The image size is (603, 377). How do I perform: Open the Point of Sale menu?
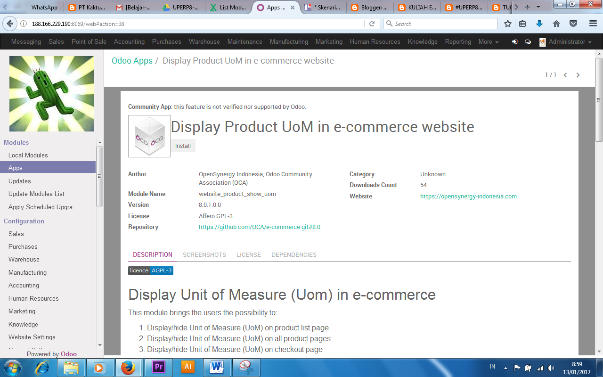pyautogui.click(x=89, y=41)
